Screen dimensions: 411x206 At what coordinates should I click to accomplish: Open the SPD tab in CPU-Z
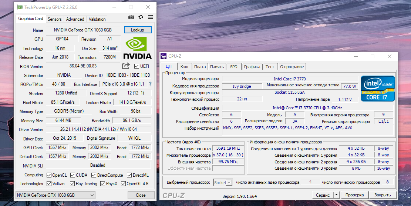[233, 67]
